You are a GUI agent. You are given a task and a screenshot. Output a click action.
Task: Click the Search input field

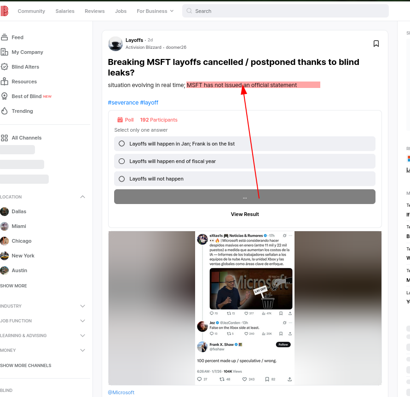pyautogui.click(x=285, y=11)
